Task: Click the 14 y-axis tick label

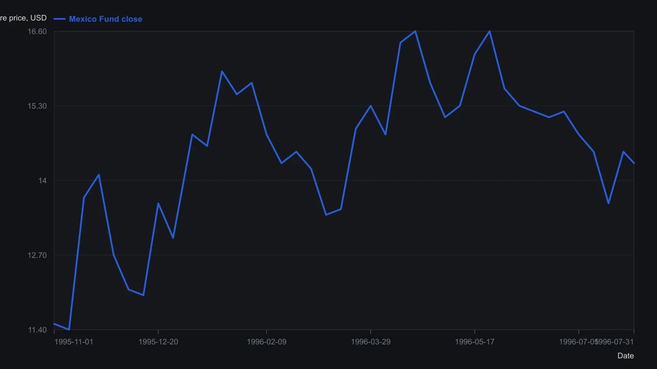Action: click(43, 181)
